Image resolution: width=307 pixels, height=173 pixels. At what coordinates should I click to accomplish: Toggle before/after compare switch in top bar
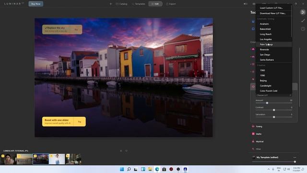246,4
